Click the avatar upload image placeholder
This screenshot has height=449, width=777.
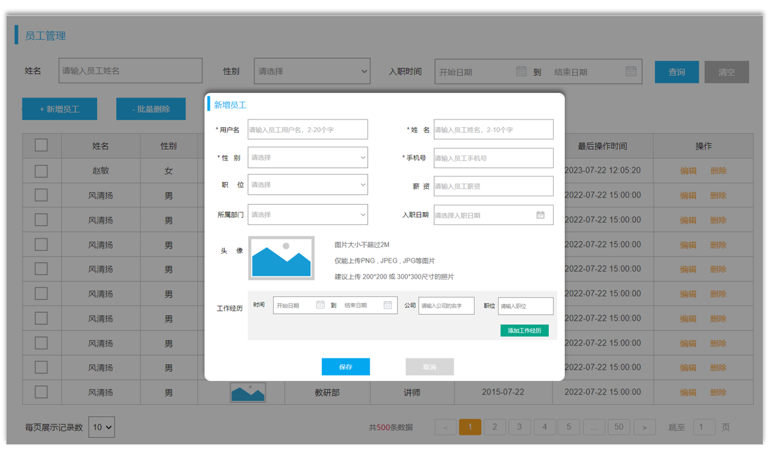coord(281,258)
